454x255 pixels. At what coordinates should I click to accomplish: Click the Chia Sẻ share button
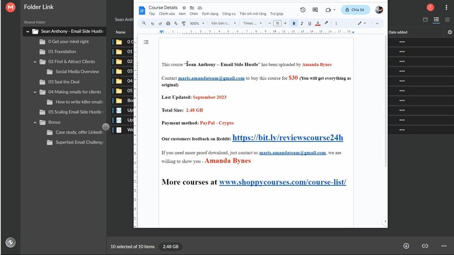[x=356, y=10]
